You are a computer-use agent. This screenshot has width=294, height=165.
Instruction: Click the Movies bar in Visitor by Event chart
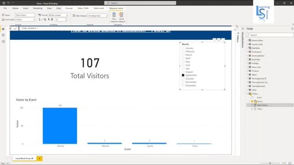point(60,126)
